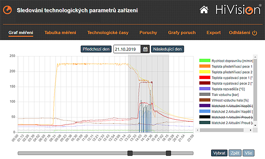Toggle MatchJet 2 Aktuální Proud series

pyautogui.click(x=226, y=123)
